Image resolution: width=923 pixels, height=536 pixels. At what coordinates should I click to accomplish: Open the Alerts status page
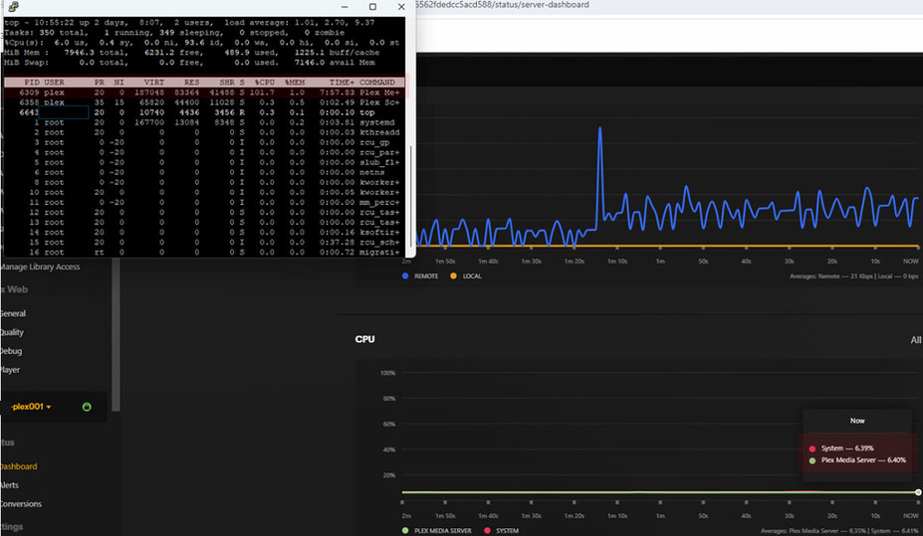click(x=9, y=485)
